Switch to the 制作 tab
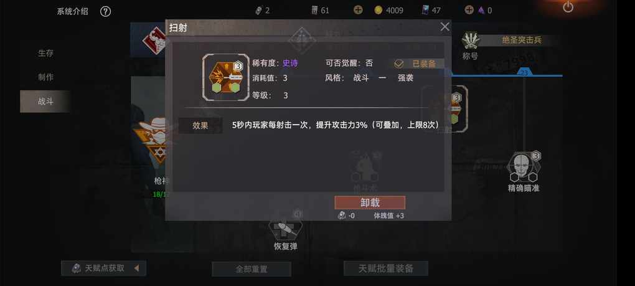Image resolution: width=635 pixels, height=286 pixels. pos(45,77)
